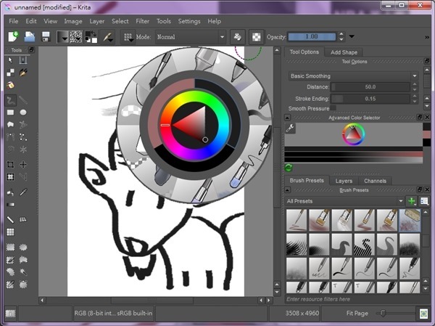Viewport: 435px width, 326px height.
Task: Select the Crop tool in toolbox
Action: pos(11,165)
